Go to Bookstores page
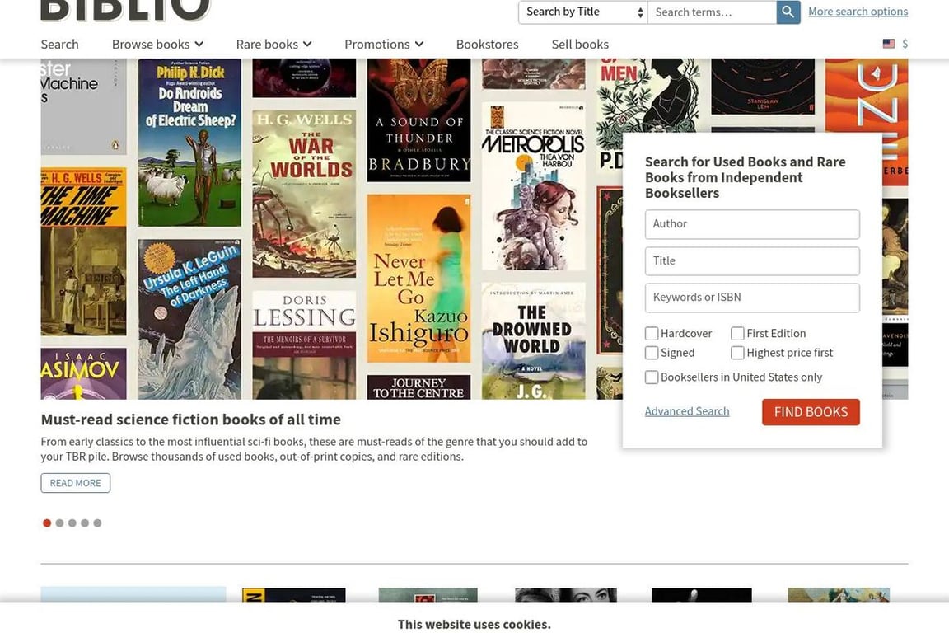 [487, 45]
